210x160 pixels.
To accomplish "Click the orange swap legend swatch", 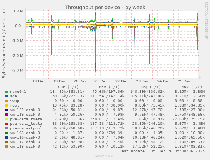I will 7,101.
